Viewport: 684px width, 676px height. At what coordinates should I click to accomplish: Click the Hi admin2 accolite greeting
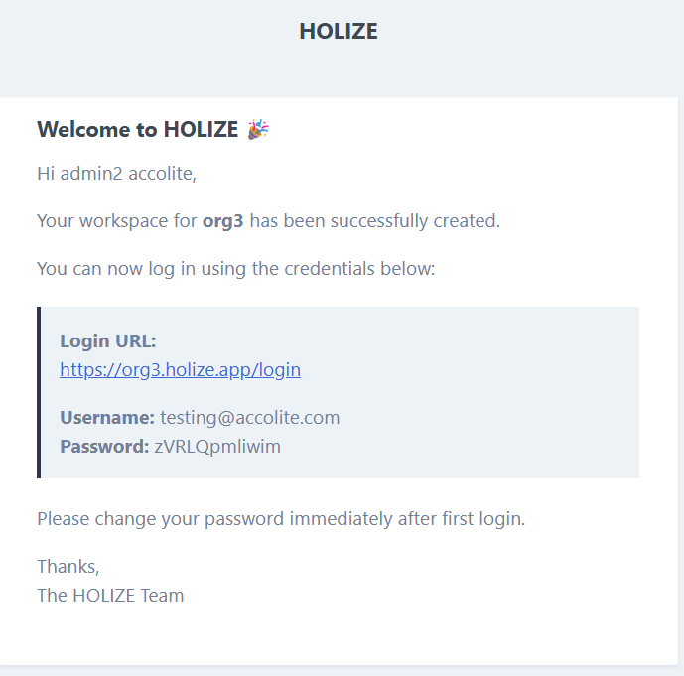pos(117,174)
